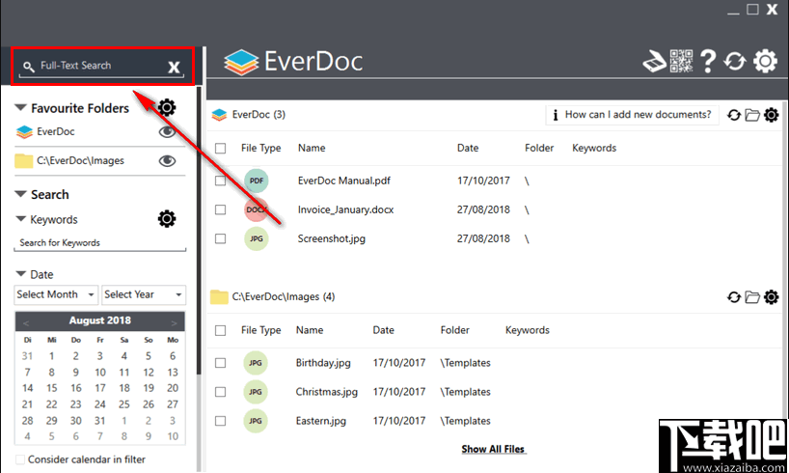The height and width of the screenshot is (473, 789).
Task: Select August 15 in the calendar
Action: [51, 388]
